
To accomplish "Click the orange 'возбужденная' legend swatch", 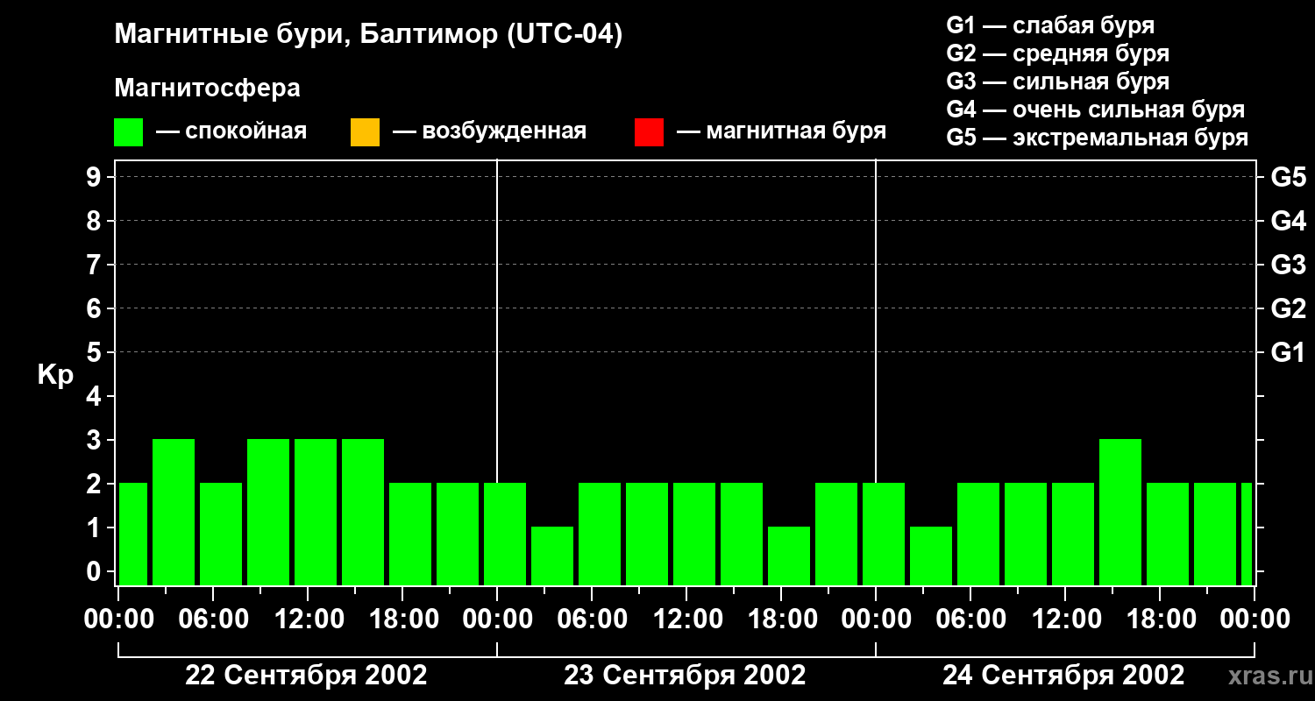I will [x=365, y=132].
